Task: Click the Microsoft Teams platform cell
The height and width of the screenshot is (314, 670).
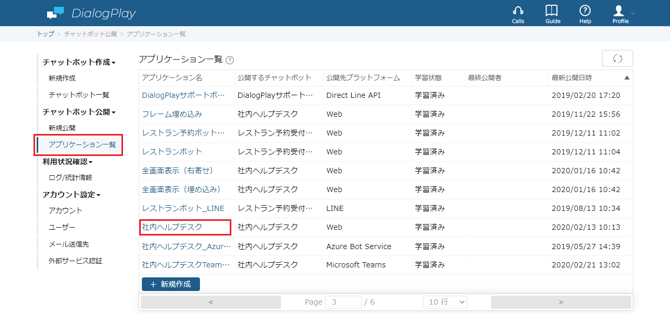Action: click(356, 265)
